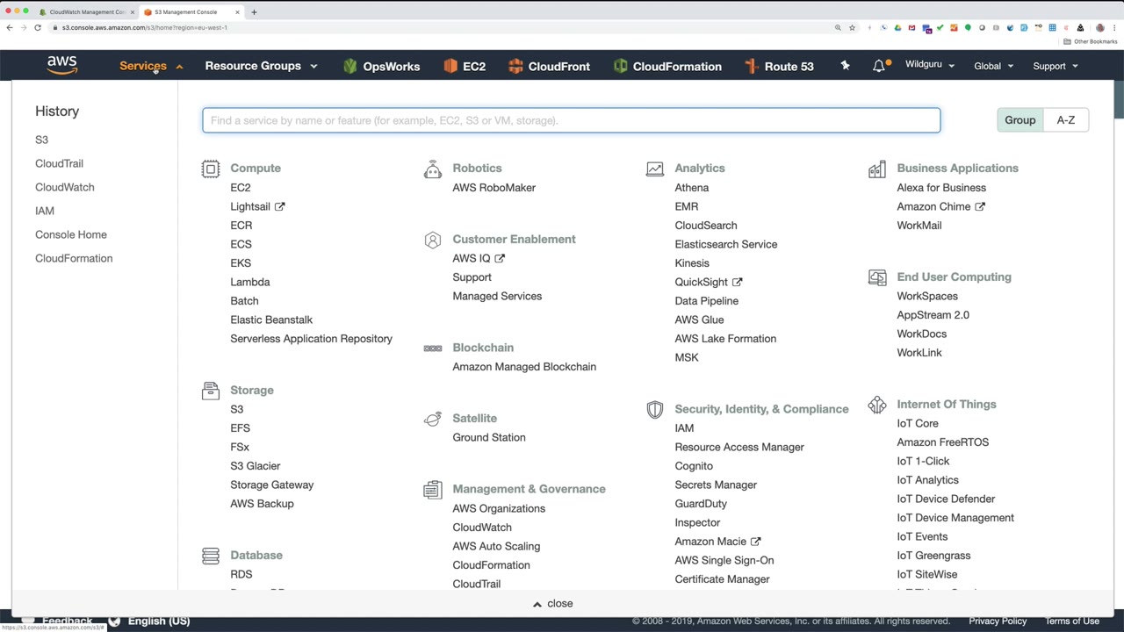This screenshot has width=1124, height=632.
Task: Click the browser address bar
Action: pos(439,27)
